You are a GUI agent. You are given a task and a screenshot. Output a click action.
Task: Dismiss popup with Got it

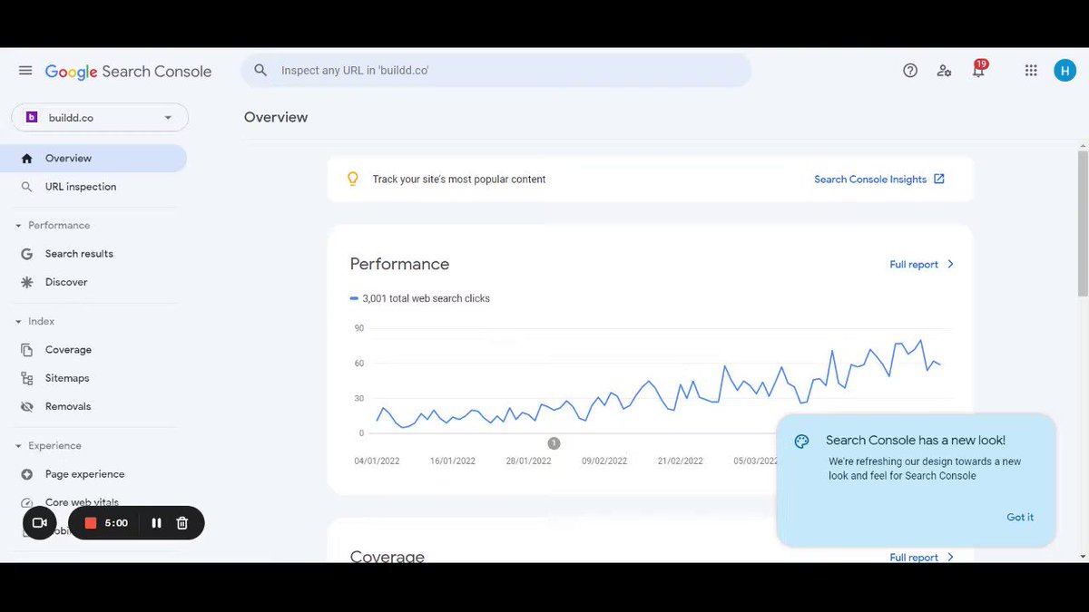point(1020,517)
